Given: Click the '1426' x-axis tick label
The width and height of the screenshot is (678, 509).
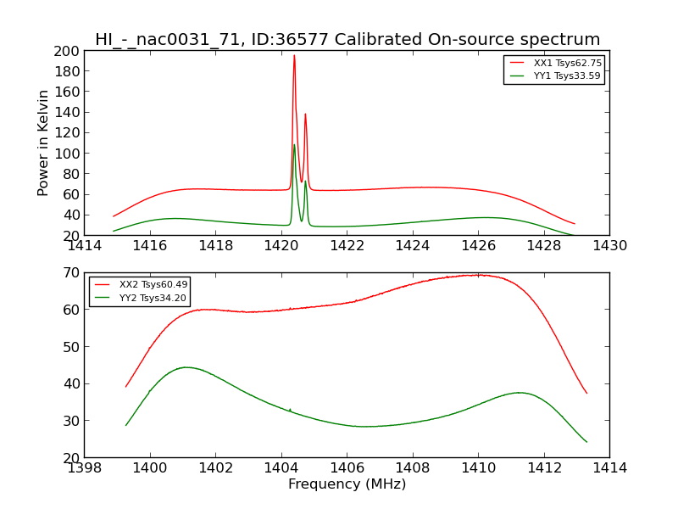Looking at the screenshot, I should tap(479, 246).
